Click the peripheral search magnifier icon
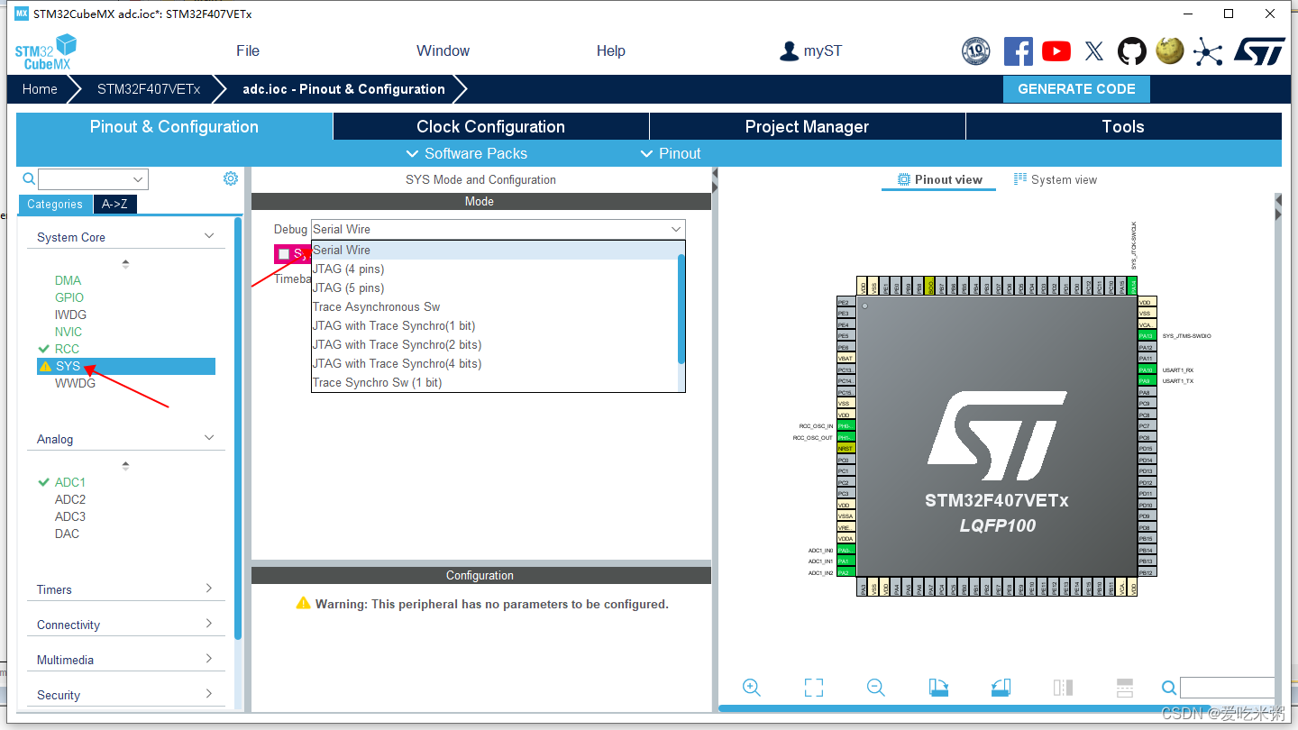 pos(29,179)
